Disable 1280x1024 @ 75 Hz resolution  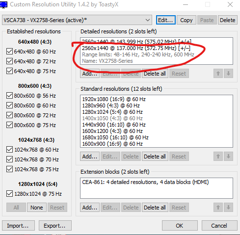(x=9, y=194)
